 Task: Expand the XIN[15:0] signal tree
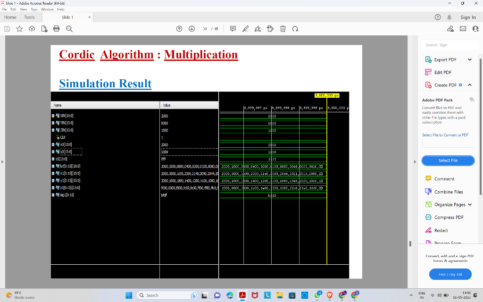point(52,115)
